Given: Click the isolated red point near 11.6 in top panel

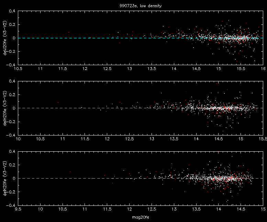Looking at the screenshot, I should 69,32.
